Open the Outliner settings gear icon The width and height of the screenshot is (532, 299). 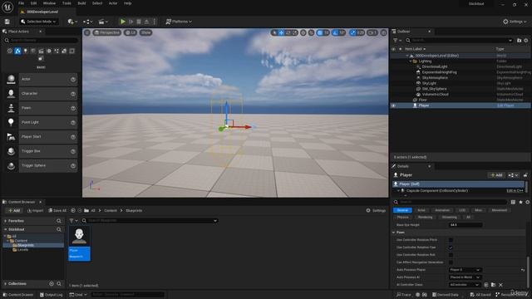tap(526, 41)
